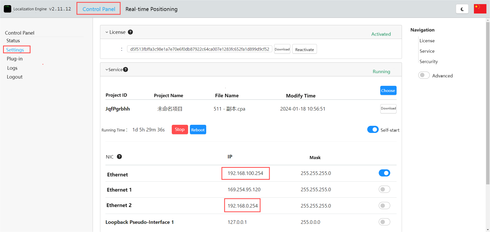Enable the Ethernet 2 NIC toggle
The image size is (490, 232).
click(384, 206)
